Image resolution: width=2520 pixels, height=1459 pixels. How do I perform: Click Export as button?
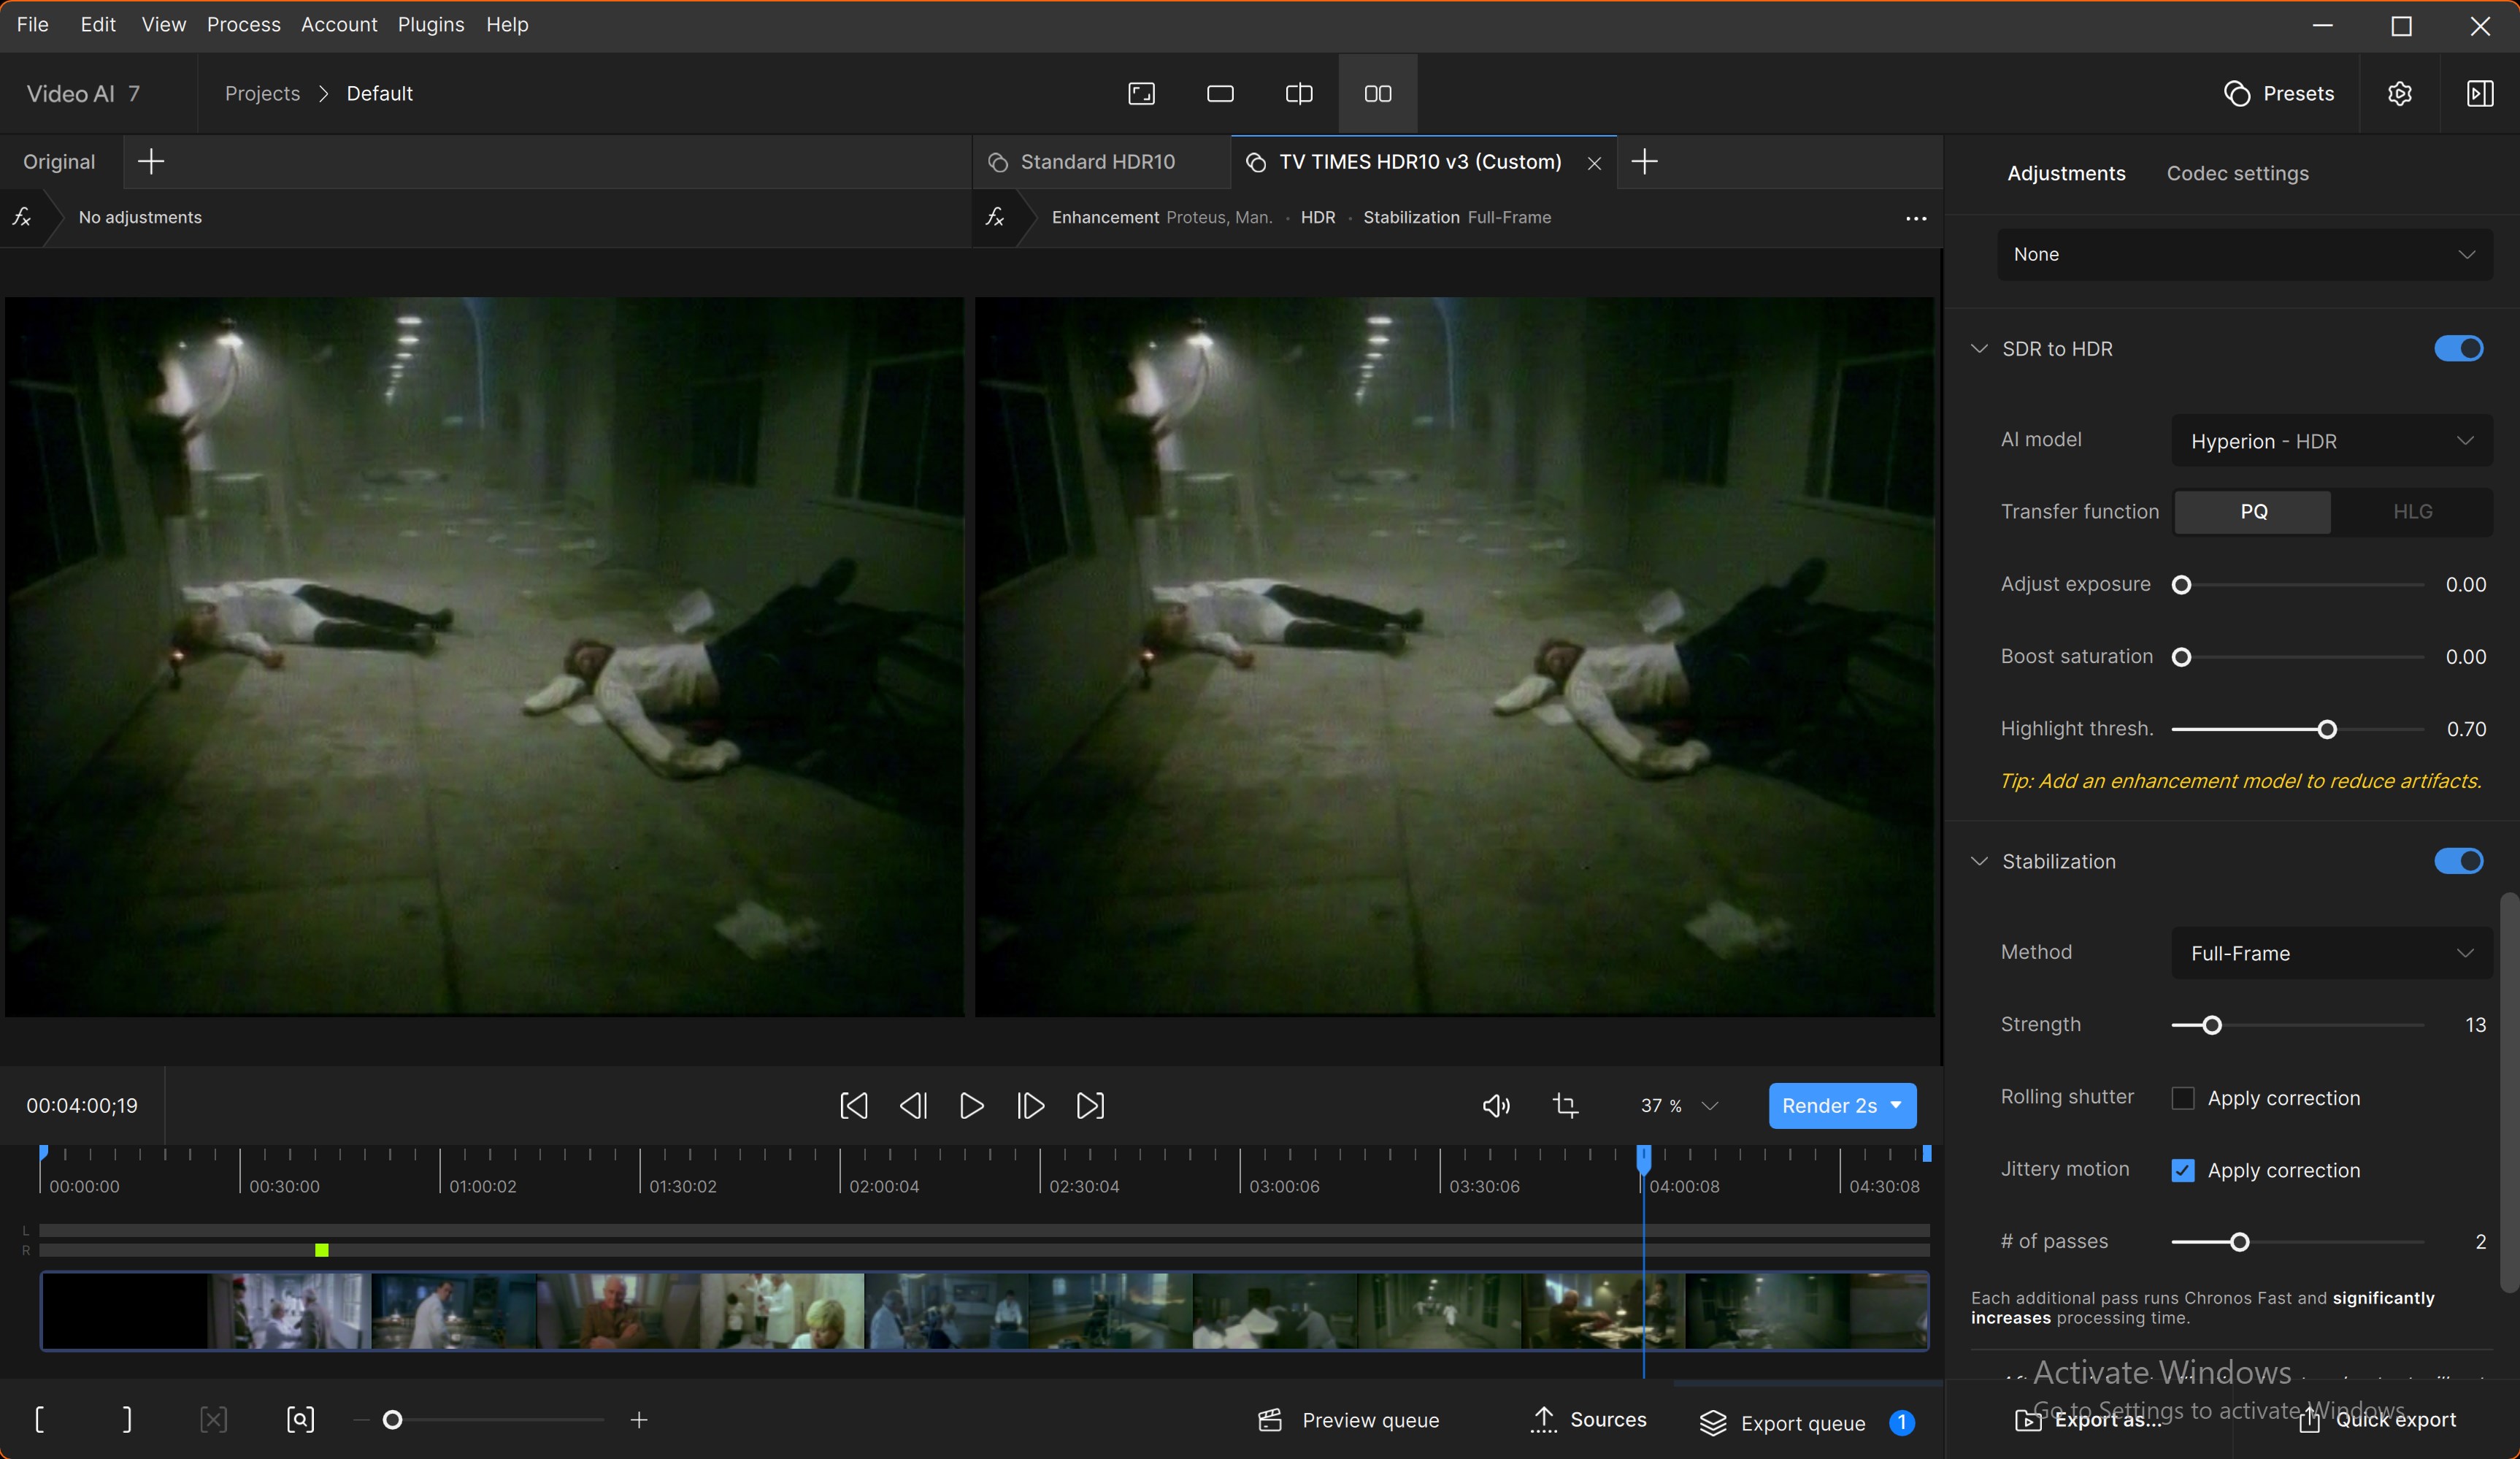(2088, 1419)
